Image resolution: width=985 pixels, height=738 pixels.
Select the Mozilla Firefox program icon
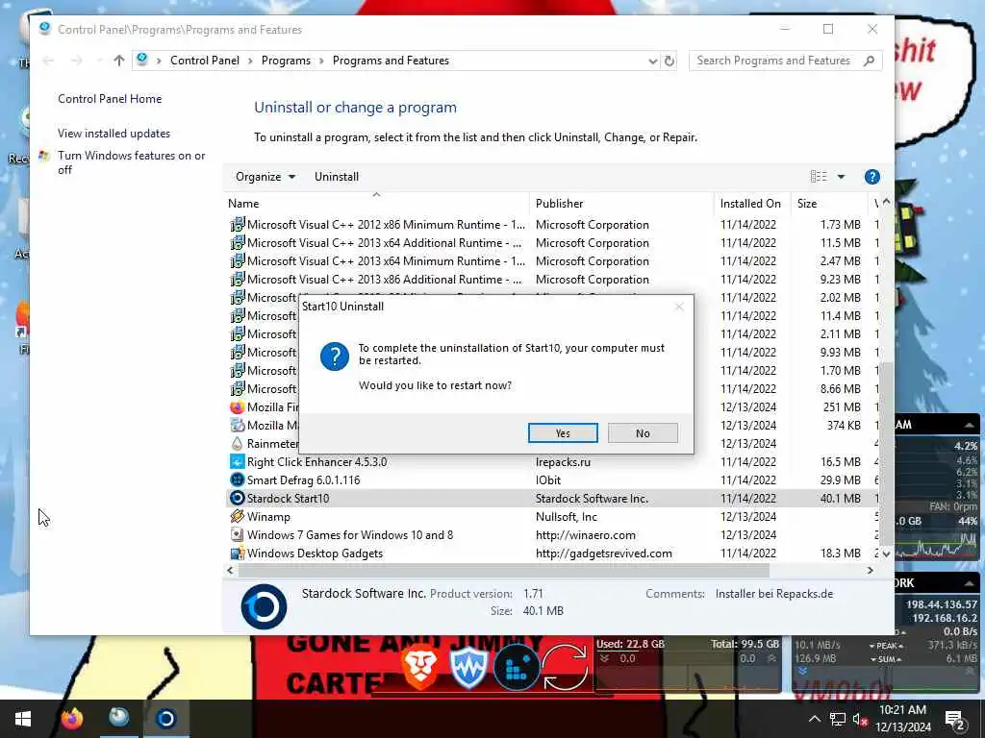(237, 407)
